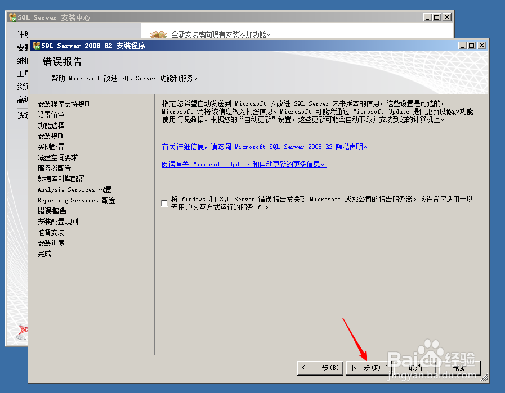This screenshot has height=393, width=505.
Task: Minimize the SQL Server Installation Center window
Action: click(x=427, y=17)
